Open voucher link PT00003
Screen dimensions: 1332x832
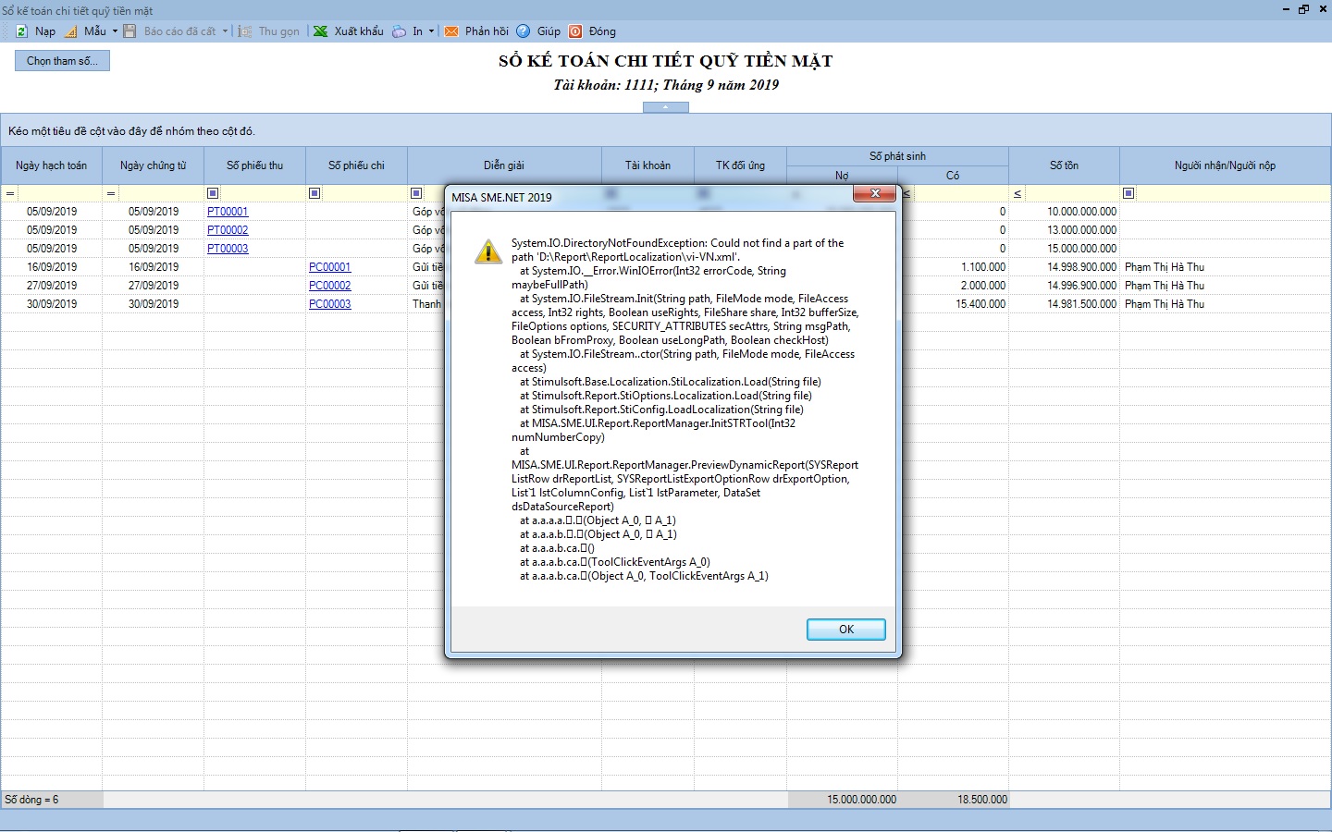(228, 249)
